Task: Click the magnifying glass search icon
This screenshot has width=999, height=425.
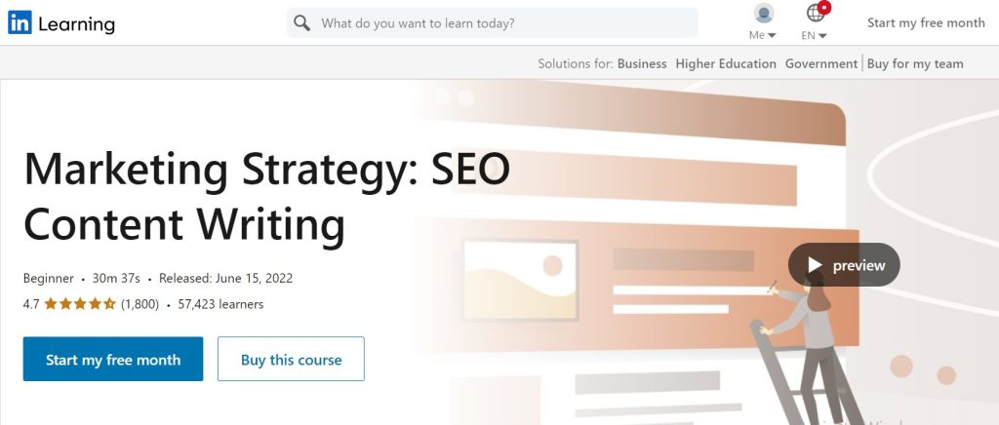Action: 302,23
